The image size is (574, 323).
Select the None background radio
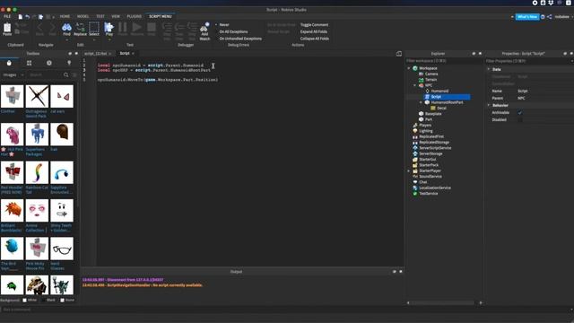tap(62, 300)
